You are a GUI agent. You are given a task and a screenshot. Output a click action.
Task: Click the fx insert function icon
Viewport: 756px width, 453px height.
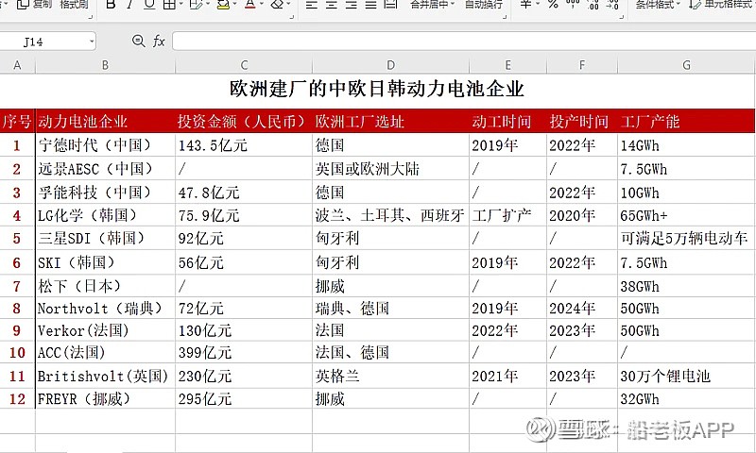tap(159, 42)
